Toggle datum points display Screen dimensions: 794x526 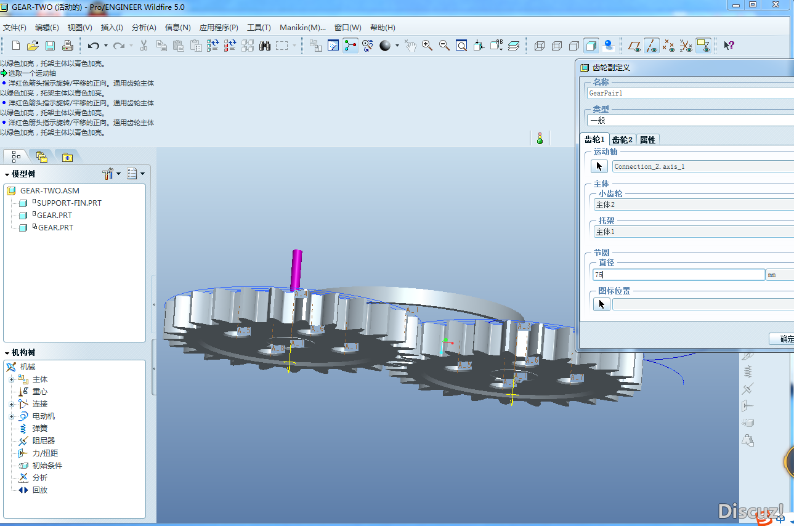coord(669,46)
